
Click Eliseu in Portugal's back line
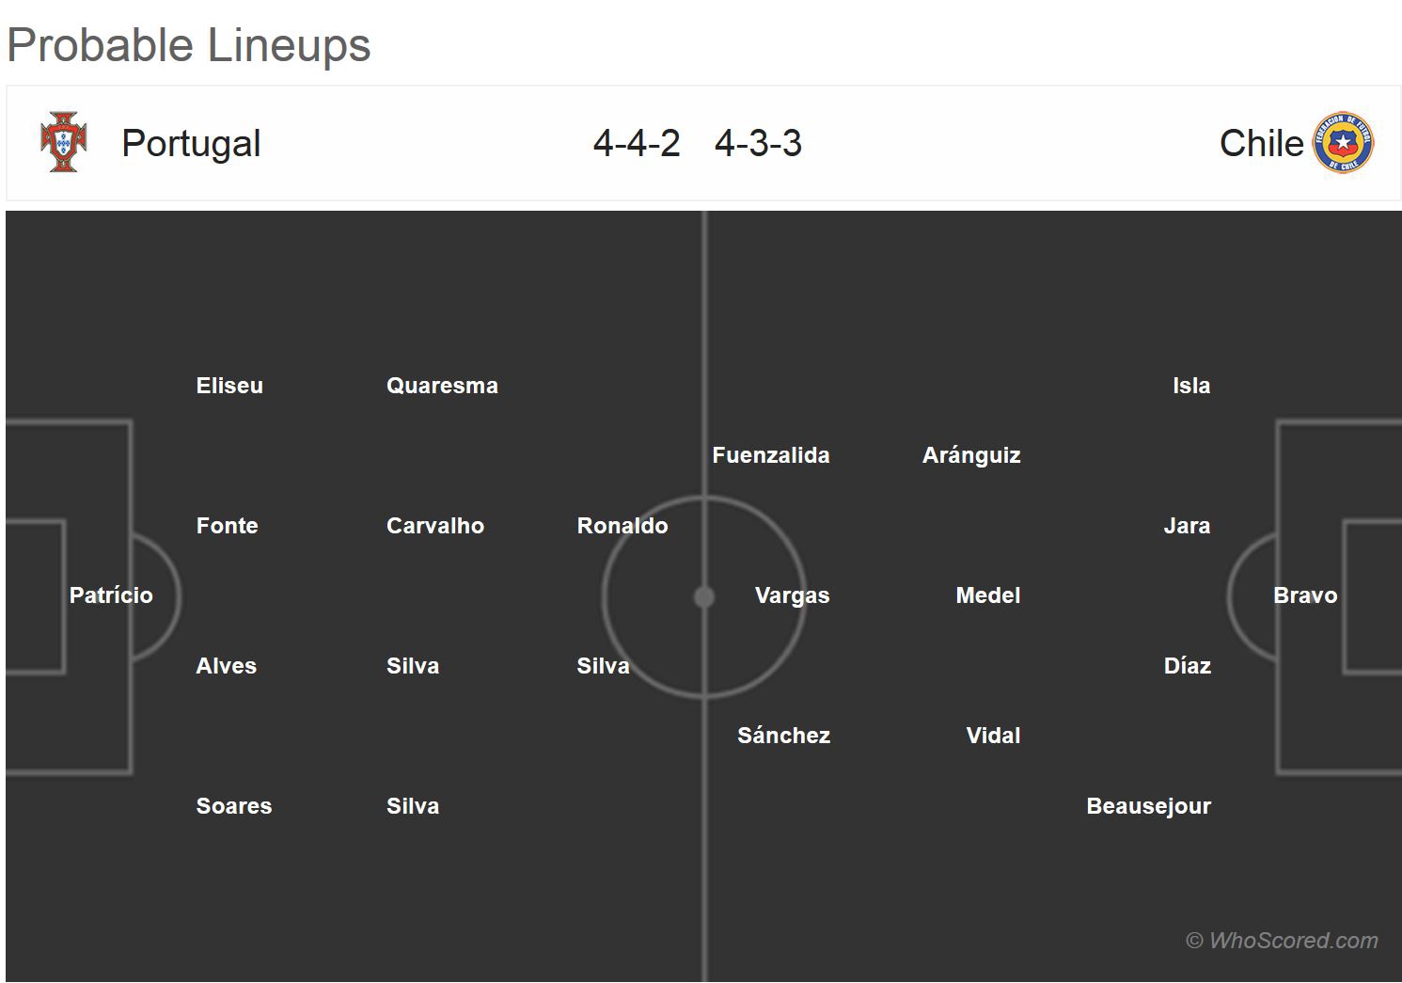[229, 386]
